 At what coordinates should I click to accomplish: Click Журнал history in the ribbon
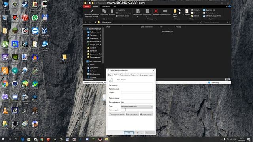click(x=195, y=16)
